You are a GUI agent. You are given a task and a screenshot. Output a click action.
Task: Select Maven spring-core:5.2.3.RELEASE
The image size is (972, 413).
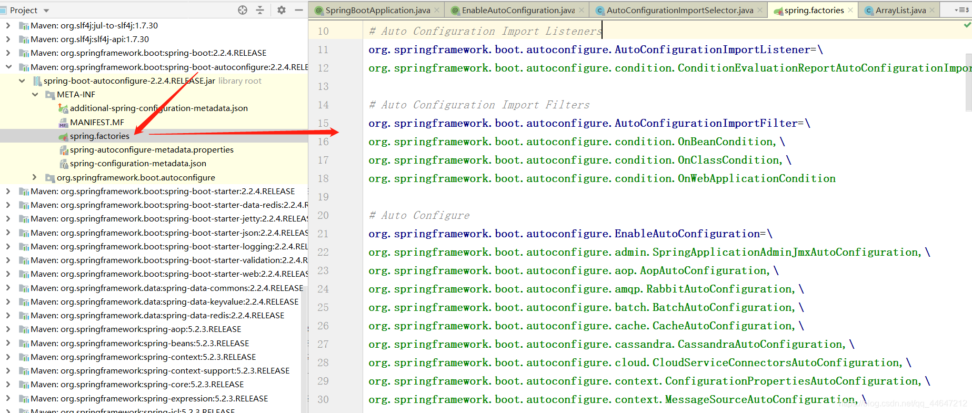(x=137, y=384)
